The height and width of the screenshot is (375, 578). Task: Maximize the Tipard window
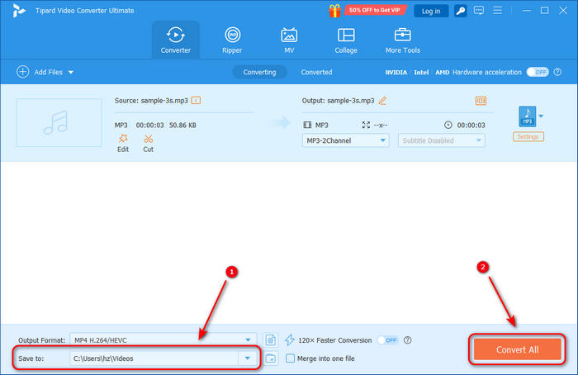point(544,10)
